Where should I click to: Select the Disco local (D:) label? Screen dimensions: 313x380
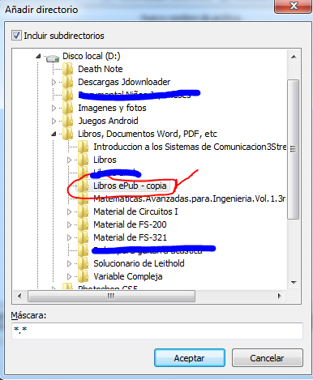[x=92, y=56]
